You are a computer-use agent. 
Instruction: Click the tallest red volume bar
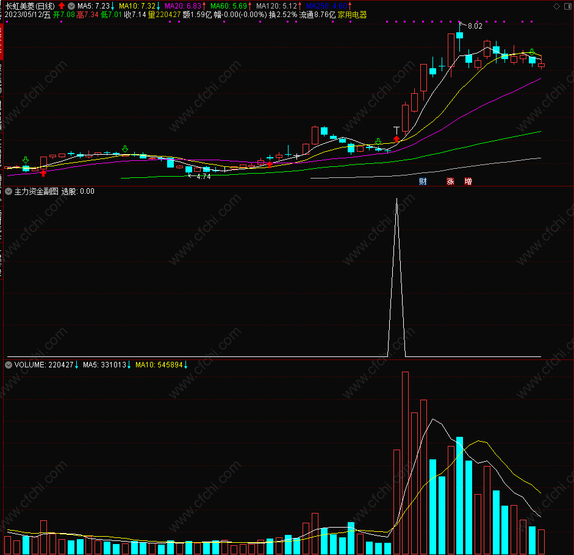(x=405, y=463)
